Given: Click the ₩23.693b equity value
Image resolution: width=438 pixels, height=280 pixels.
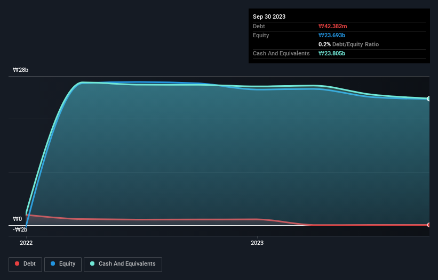Looking at the screenshot, I should click(332, 35).
